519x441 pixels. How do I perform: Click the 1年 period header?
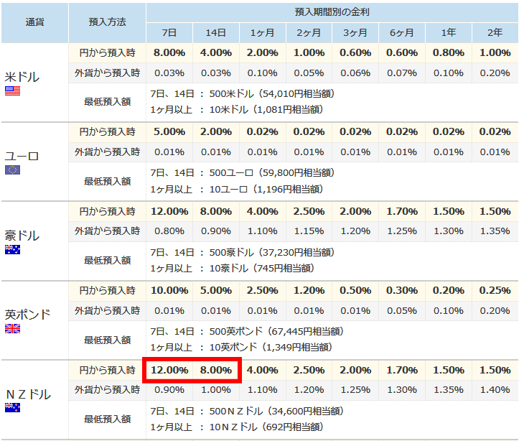point(449,33)
